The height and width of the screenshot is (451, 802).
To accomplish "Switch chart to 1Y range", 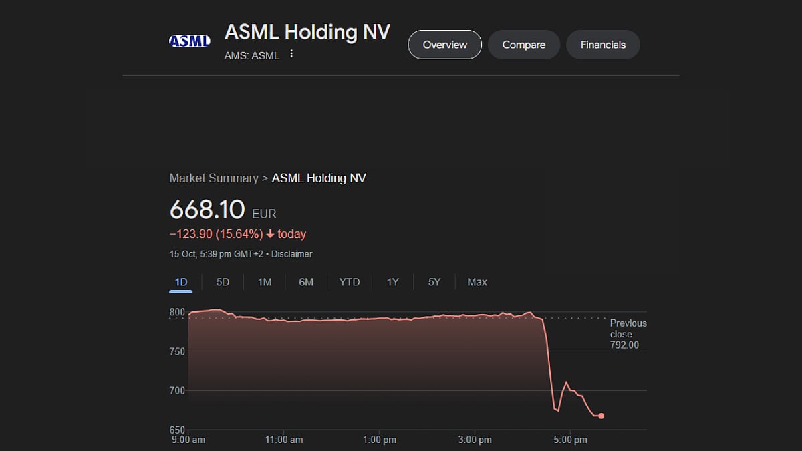I will click(x=392, y=282).
